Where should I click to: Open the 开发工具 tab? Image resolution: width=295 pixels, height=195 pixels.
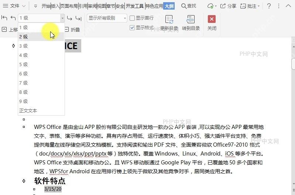tap(135, 6)
